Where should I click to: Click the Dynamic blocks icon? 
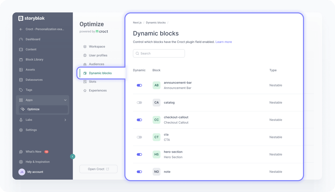85,73
